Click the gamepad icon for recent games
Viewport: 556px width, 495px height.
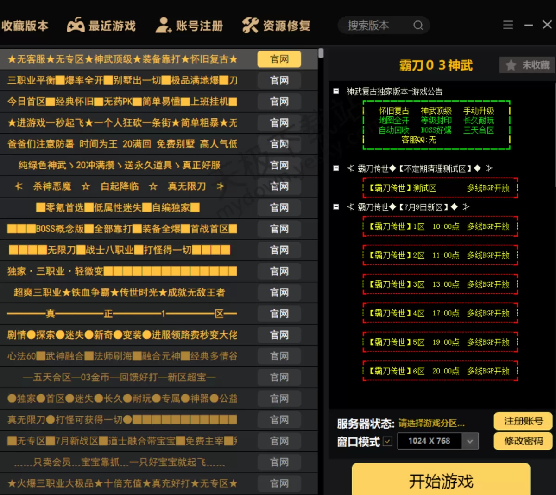point(76,26)
